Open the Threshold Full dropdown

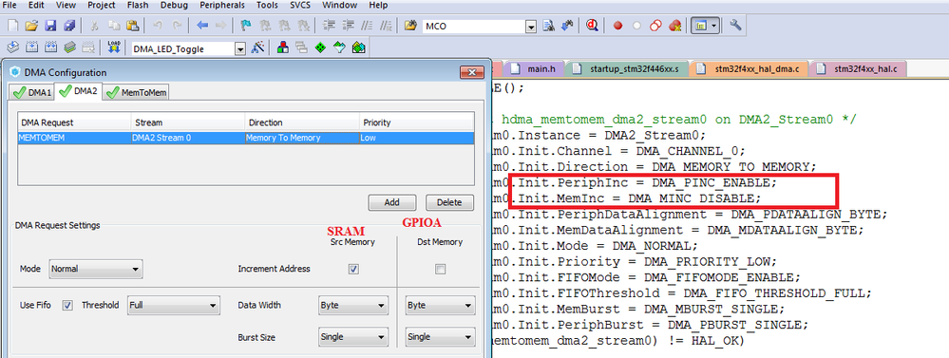173,306
